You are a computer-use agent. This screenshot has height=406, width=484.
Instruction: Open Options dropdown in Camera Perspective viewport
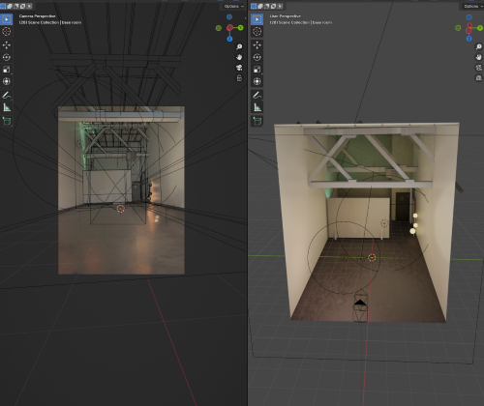point(234,6)
